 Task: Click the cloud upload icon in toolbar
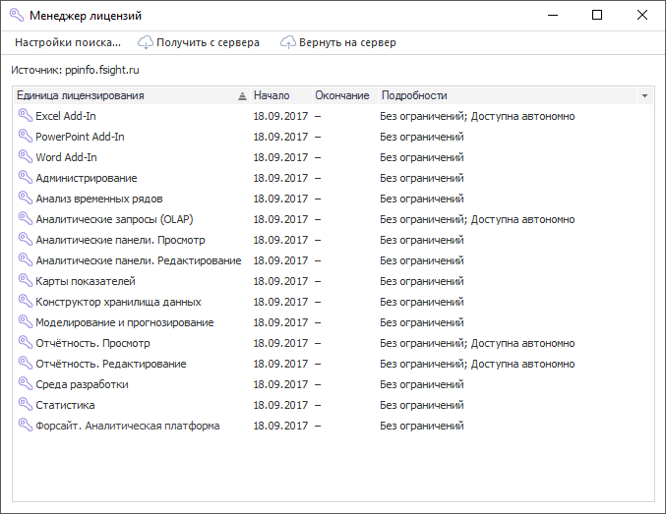288,42
